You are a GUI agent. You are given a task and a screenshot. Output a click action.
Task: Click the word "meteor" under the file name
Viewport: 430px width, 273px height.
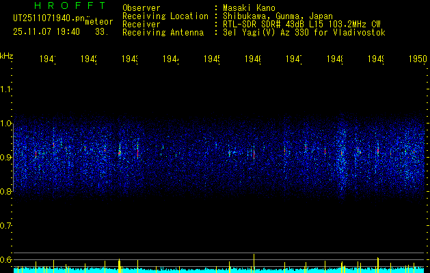(99, 22)
